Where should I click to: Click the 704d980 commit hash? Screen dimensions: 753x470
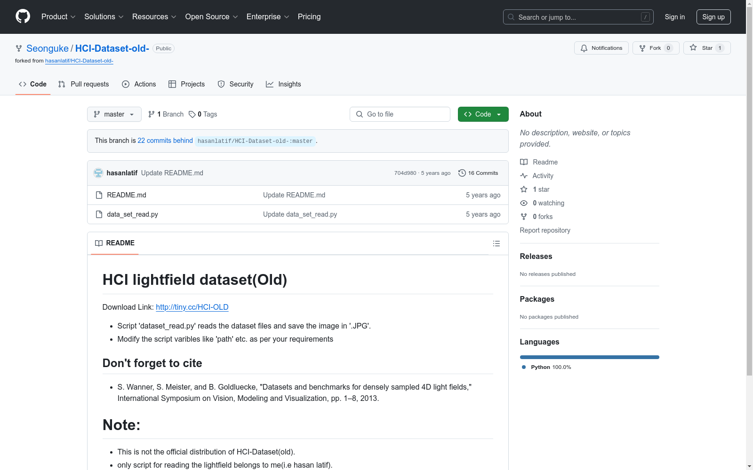coord(405,173)
